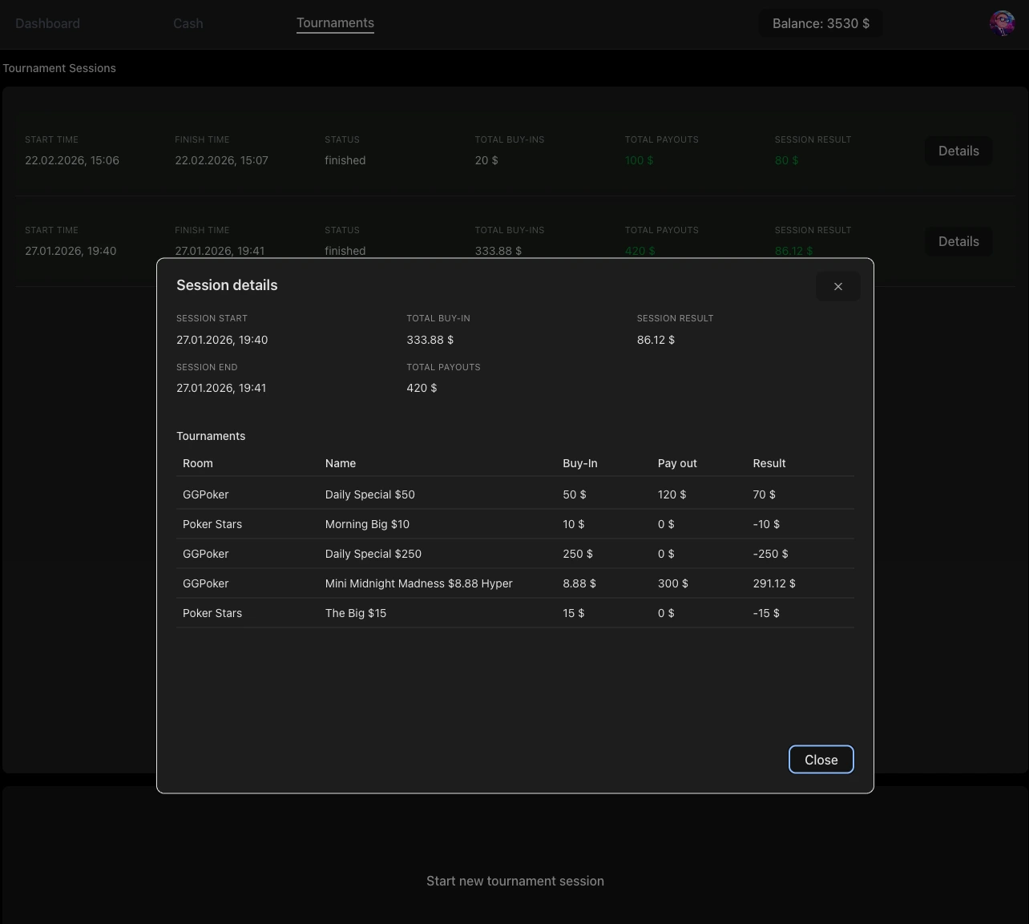The width and height of the screenshot is (1029, 924).
Task: Click the Room column header
Action: [x=198, y=463]
